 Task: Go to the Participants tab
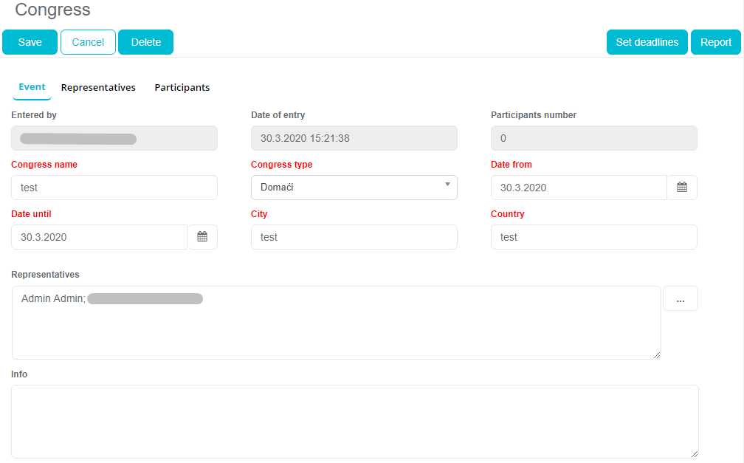tap(182, 88)
